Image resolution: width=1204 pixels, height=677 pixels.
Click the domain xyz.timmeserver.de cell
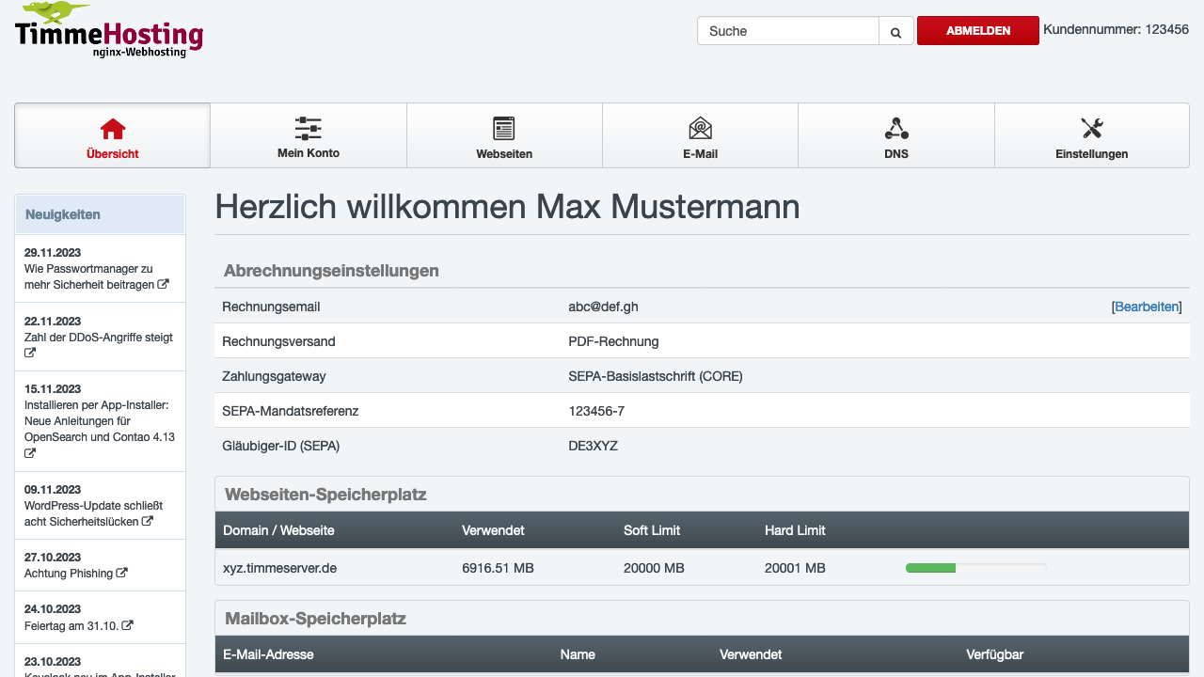279,568
